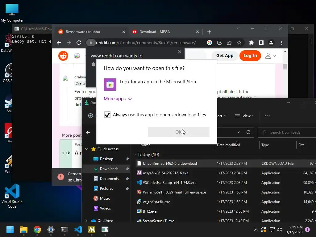The height and width of the screenshot is (237, 316).
Task: Open Desktop in the navigation pane
Action: (106, 159)
